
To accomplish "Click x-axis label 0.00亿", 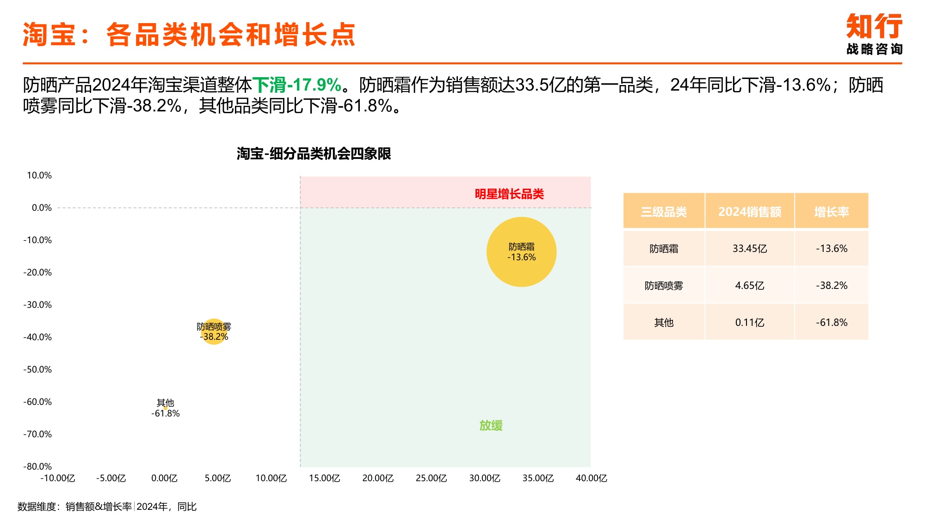I will 164,478.
